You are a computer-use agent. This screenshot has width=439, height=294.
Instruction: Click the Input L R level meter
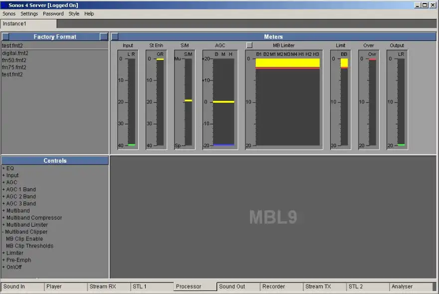[128, 100]
